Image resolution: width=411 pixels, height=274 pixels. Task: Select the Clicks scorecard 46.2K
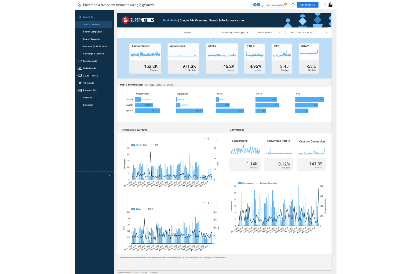[x=222, y=58]
